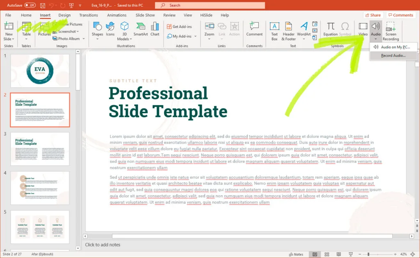Click the Comments button
This screenshot has width=420, height=258.
[x=401, y=15]
